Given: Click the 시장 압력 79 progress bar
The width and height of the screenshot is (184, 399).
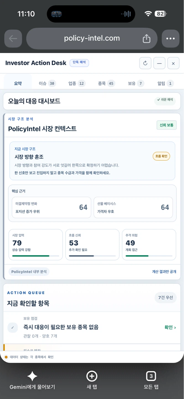Looking at the screenshot, I should click(36, 256).
